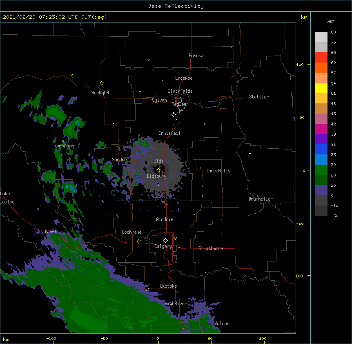This screenshot has width=352, height=344.
Task: Click the Lacombe city label
Action: (184, 78)
